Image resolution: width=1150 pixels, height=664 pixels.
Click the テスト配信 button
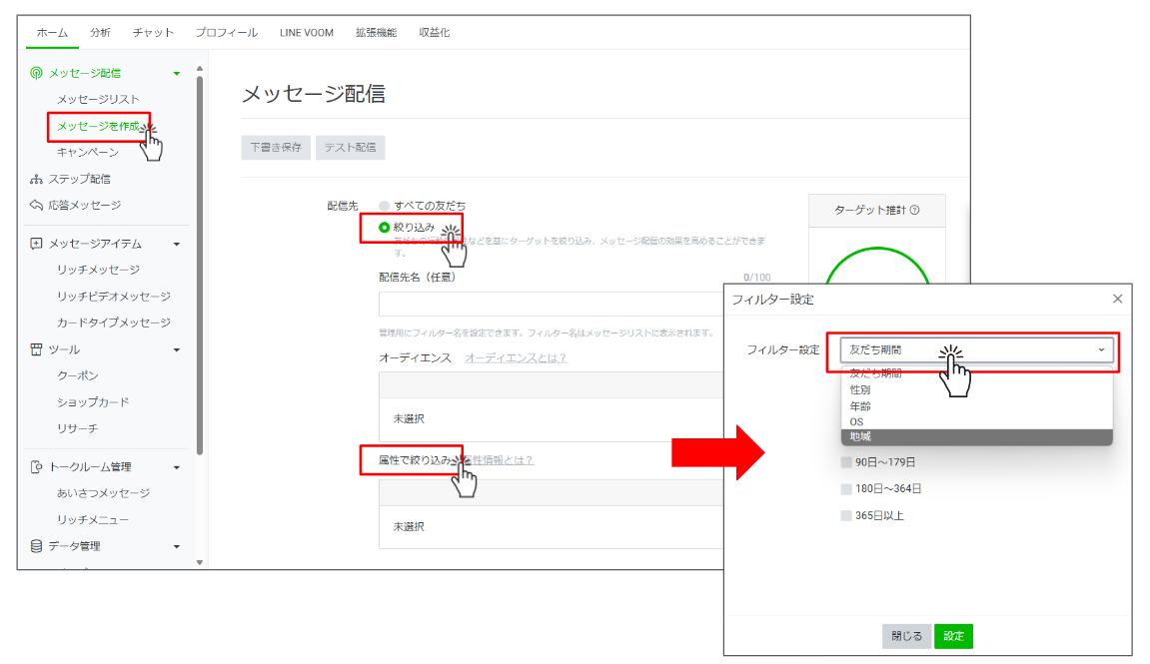pos(350,148)
